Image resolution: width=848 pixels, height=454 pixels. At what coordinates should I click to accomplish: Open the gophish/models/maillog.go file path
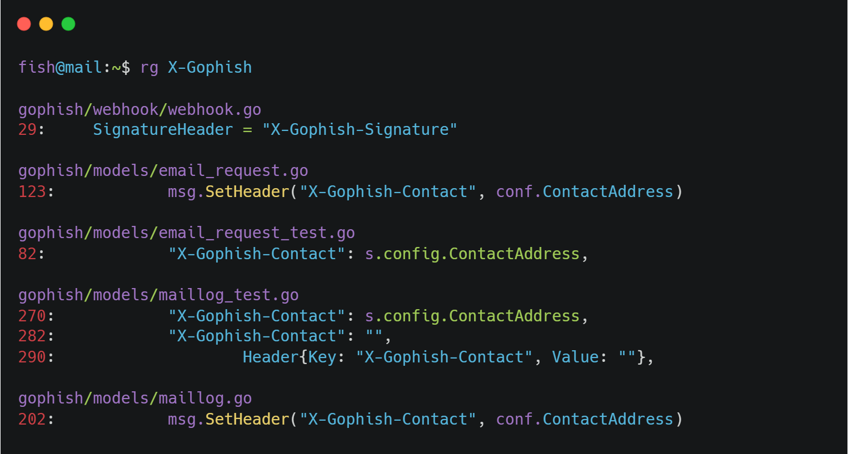[135, 398]
